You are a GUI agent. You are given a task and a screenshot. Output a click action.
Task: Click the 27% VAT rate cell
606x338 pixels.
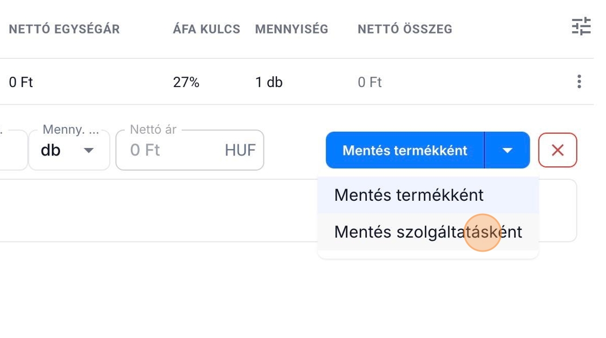pos(186,83)
